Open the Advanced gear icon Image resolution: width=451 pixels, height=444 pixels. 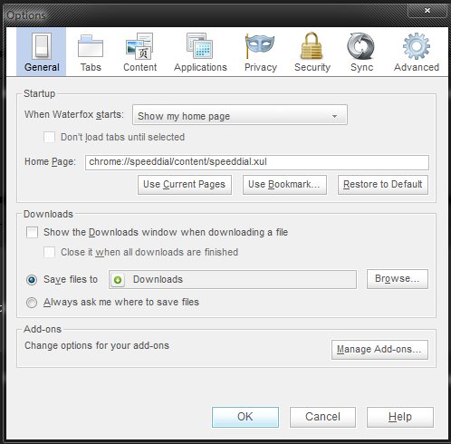[x=417, y=46]
